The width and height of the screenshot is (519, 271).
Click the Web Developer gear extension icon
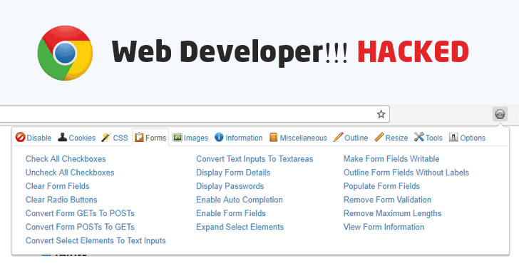click(x=500, y=114)
